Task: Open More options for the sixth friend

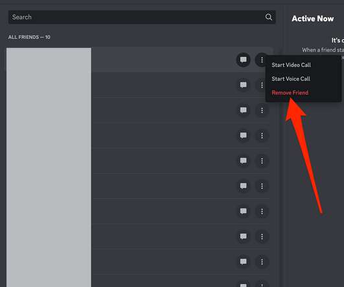Action: (x=262, y=186)
